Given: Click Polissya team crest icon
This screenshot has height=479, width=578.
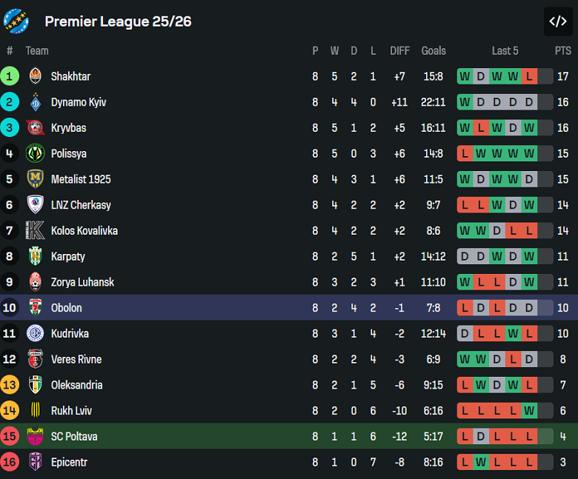Looking at the screenshot, I should [36, 153].
